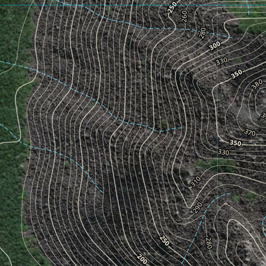The image size is (266, 266).
Task: Click the 300 contour elevation label
Action: tap(215, 46)
